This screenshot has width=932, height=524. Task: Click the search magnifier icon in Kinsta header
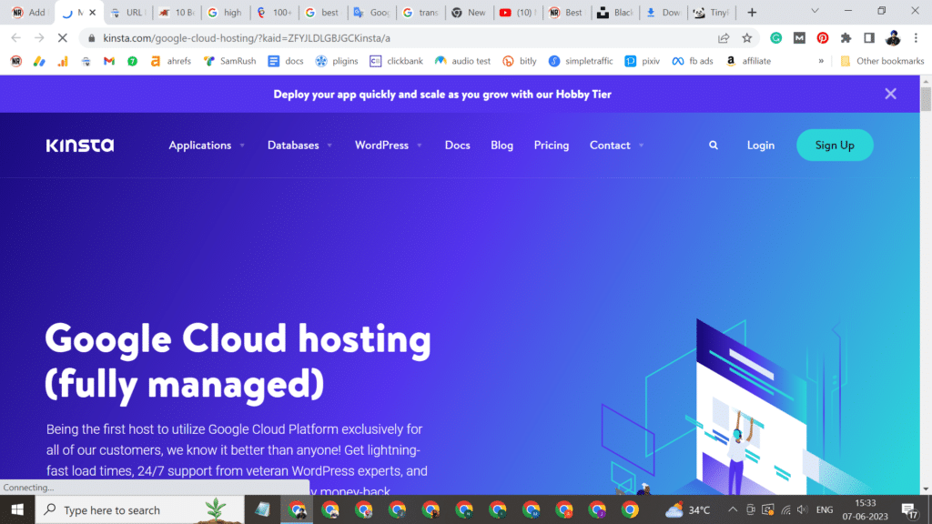[714, 146]
